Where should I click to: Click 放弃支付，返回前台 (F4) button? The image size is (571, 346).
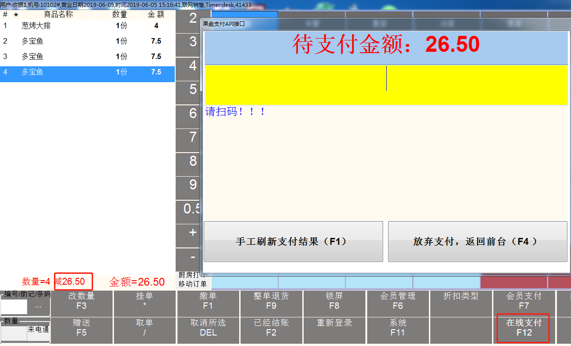(x=477, y=242)
